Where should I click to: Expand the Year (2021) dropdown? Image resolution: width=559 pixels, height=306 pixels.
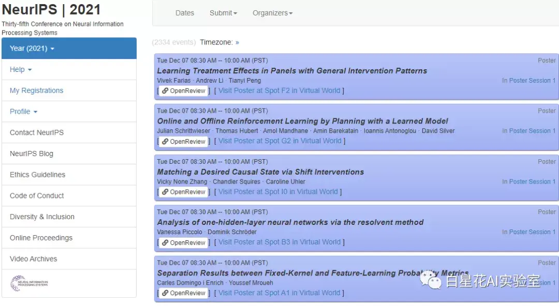[x=30, y=48]
